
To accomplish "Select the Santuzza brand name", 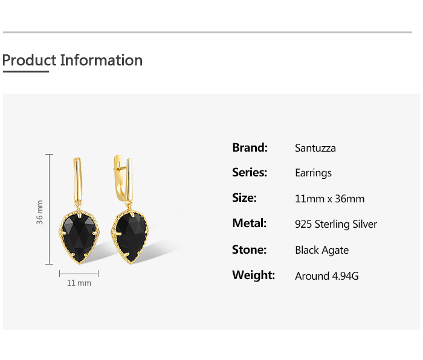I will [315, 148].
